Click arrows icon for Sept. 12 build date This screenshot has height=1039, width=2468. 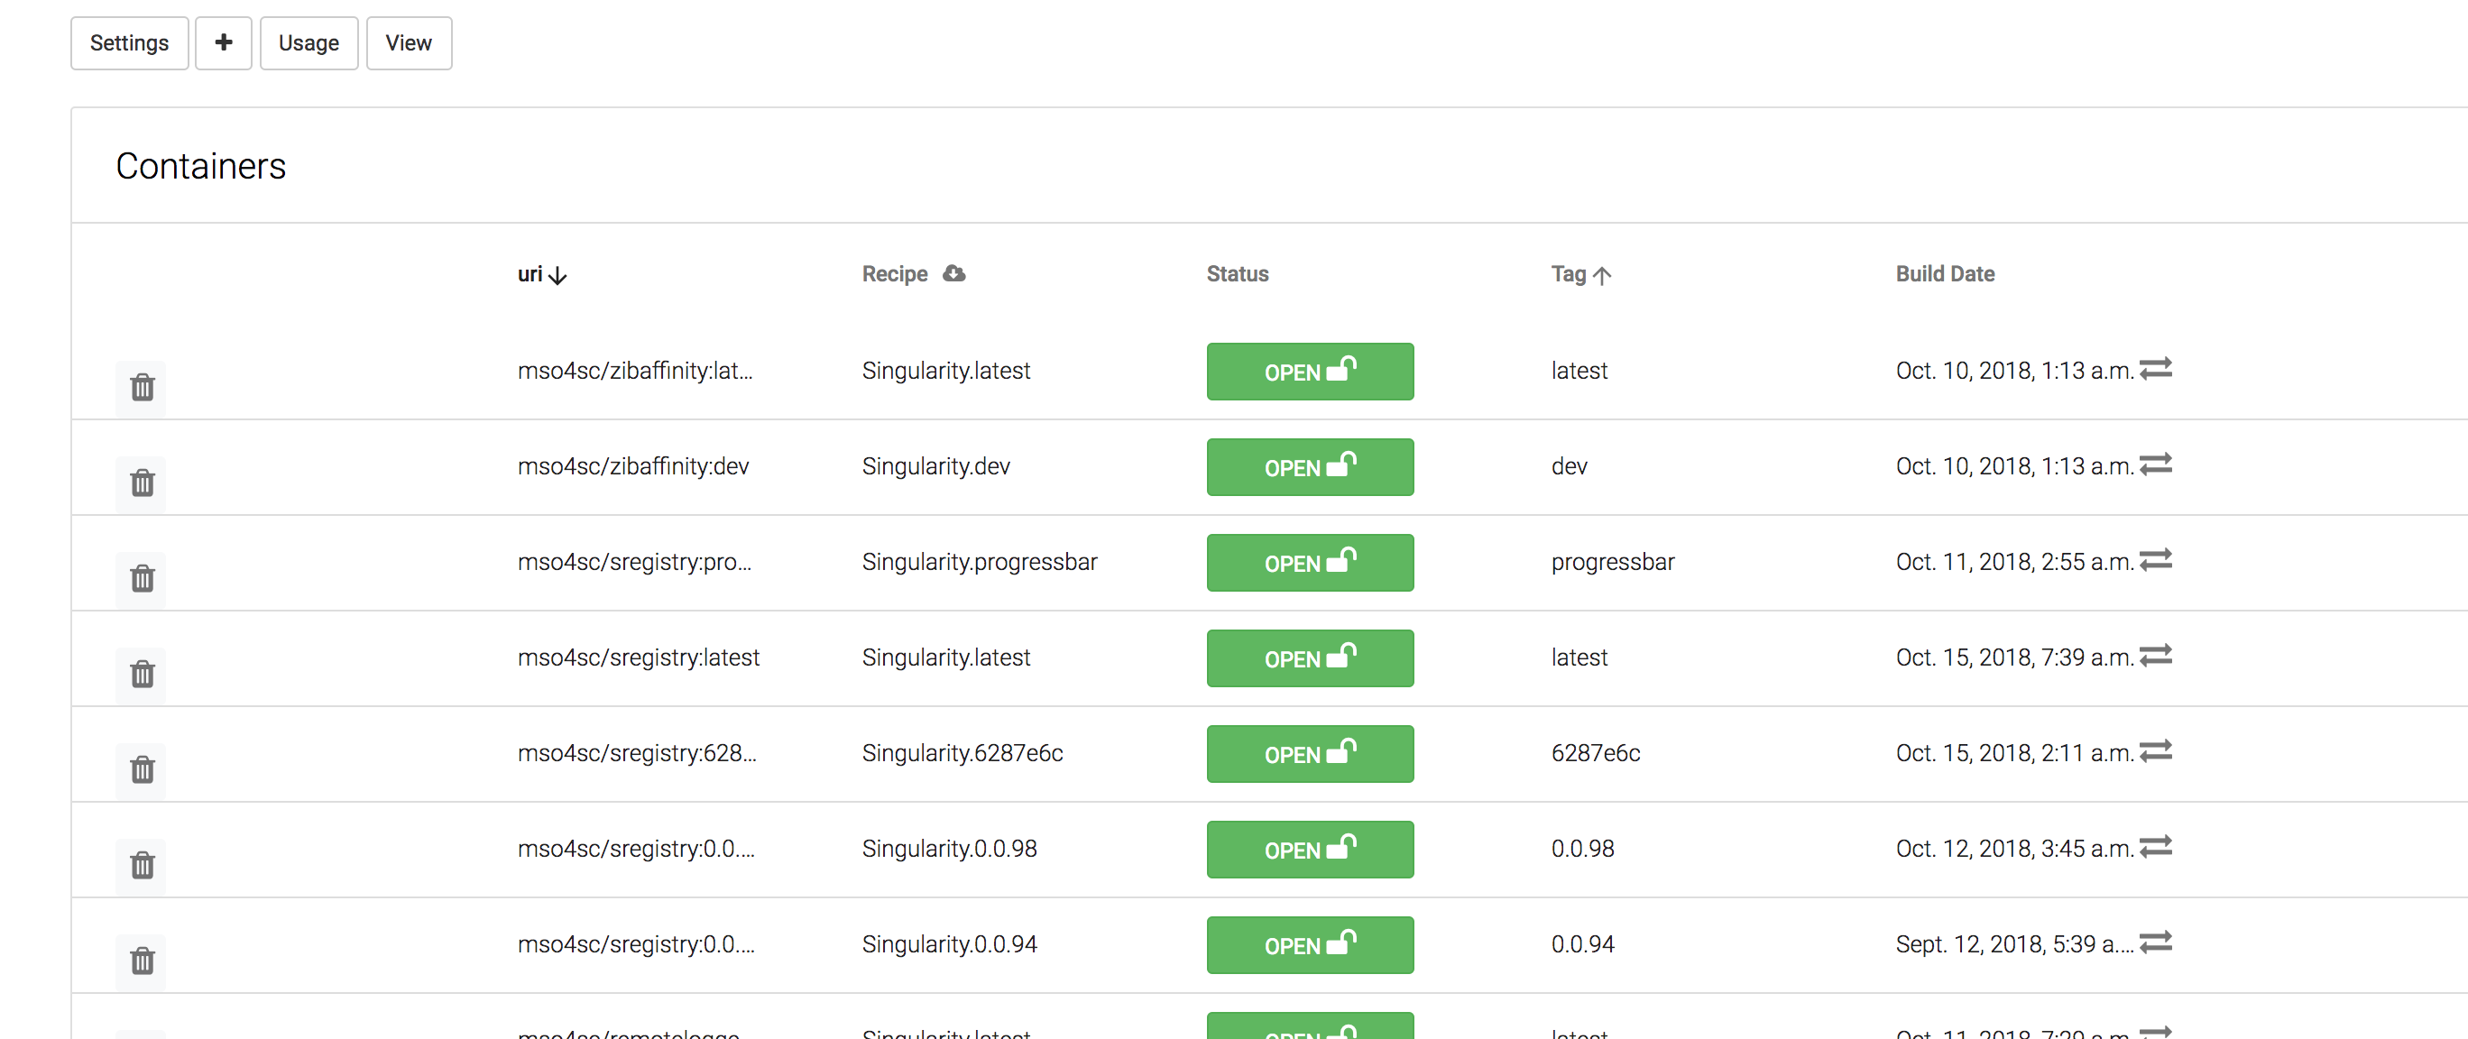tap(2156, 943)
